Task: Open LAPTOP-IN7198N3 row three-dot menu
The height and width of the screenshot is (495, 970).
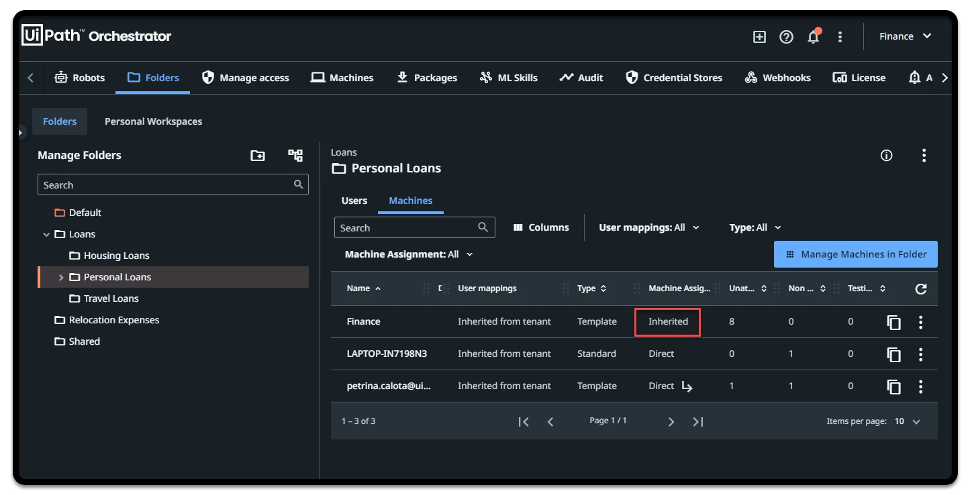Action: tap(921, 354)
